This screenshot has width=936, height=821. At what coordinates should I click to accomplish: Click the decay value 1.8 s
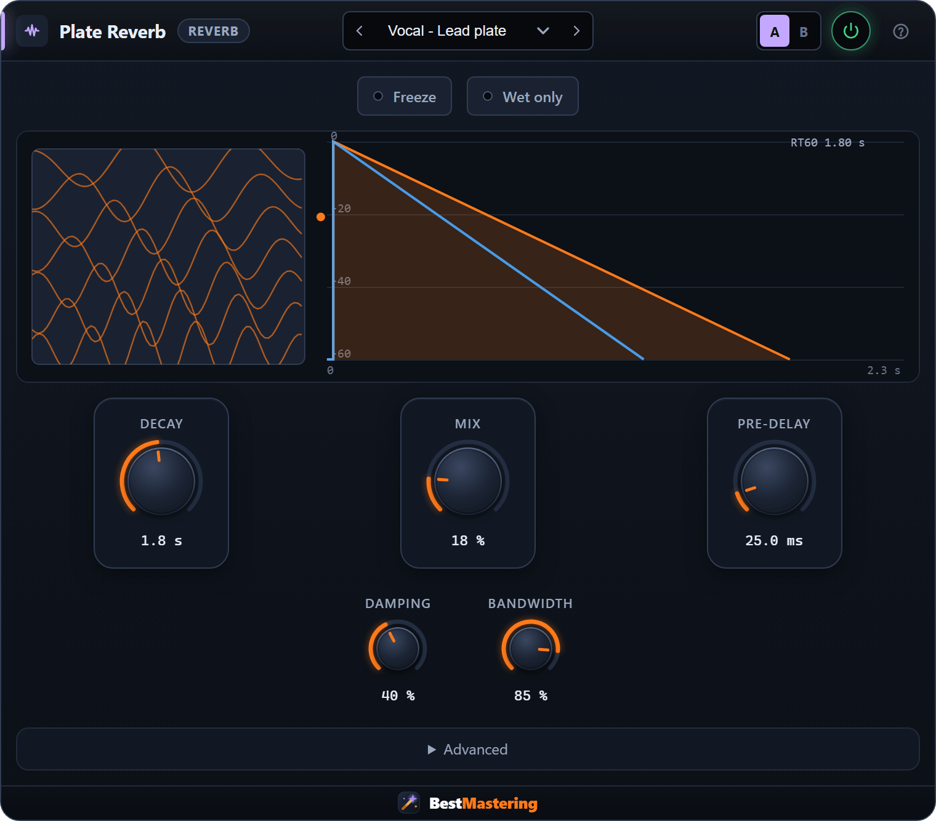point(161,540)
